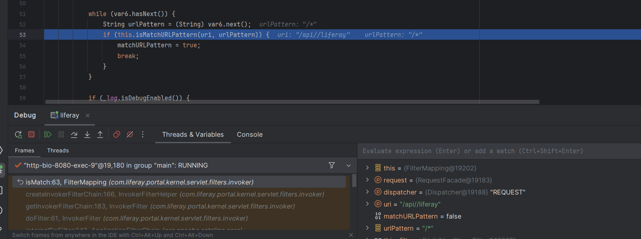
Task: Open the thread selector dropdown
Action: click(349, 165)
